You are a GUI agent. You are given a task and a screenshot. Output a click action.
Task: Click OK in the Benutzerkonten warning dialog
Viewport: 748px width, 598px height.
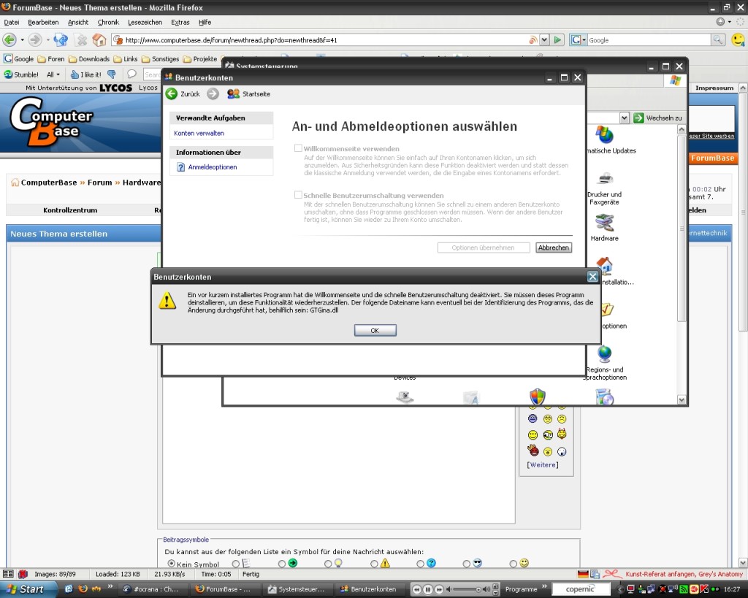pos(375,331)
